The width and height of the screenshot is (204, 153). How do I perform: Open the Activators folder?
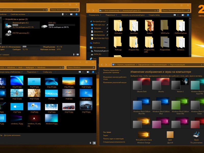[118, 27]
